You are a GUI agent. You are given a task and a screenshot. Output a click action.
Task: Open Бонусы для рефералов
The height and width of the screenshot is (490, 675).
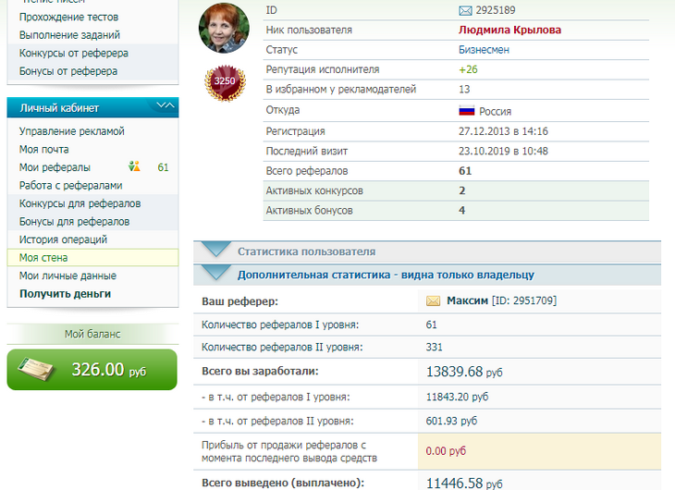[74, 222]
